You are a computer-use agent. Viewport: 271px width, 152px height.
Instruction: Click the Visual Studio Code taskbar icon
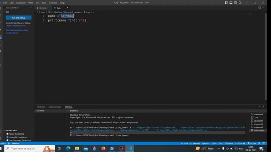point(130,149)
